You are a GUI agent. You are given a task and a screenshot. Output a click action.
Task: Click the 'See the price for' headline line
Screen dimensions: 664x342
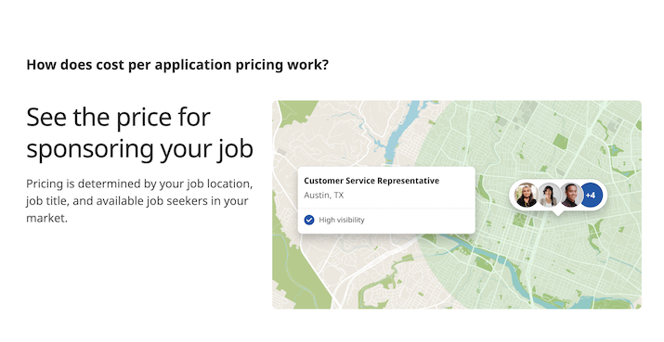118,117
